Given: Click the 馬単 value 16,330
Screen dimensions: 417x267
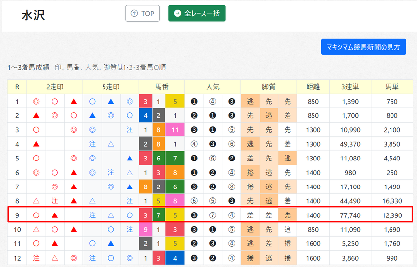Looking at the screenshot, I should pos(392,201).
